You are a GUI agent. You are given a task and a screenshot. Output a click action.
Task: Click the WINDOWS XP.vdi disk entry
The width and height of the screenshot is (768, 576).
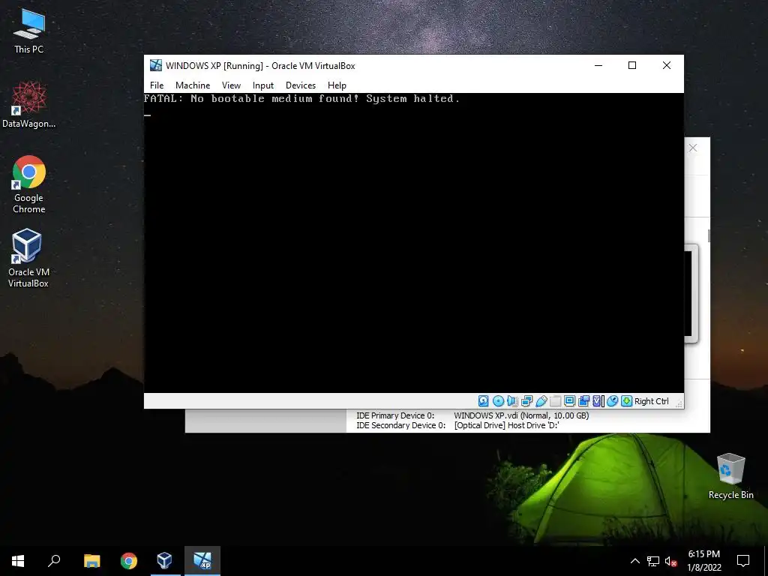click(x=521, y=415)
